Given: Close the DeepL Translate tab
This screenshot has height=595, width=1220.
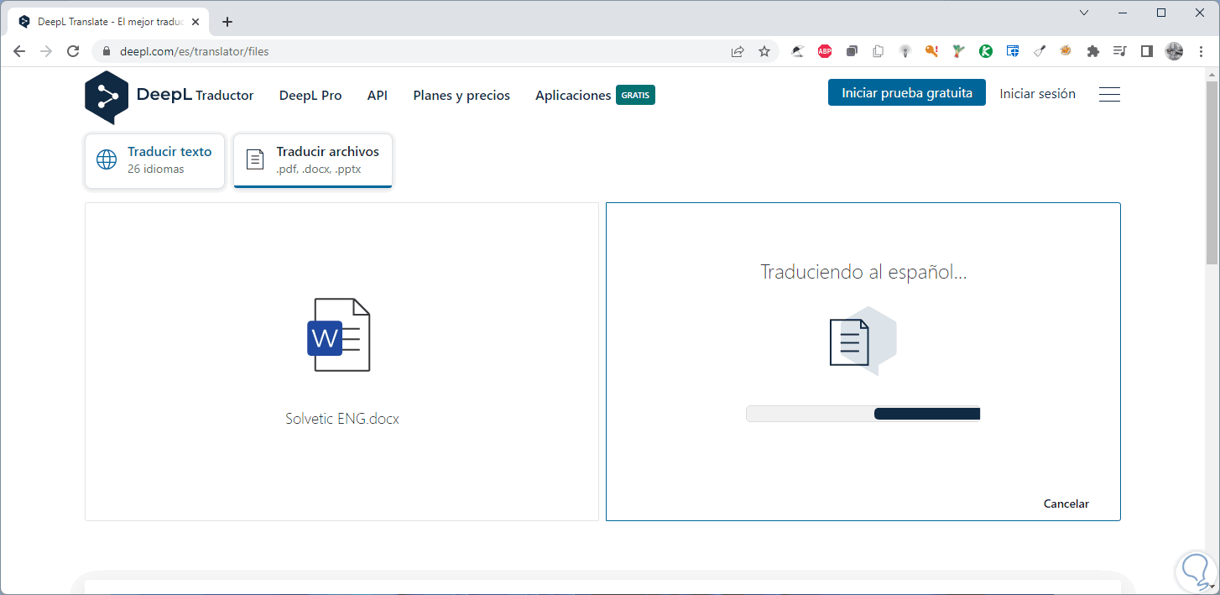Looking at the screenshot, I should (196, 22).
